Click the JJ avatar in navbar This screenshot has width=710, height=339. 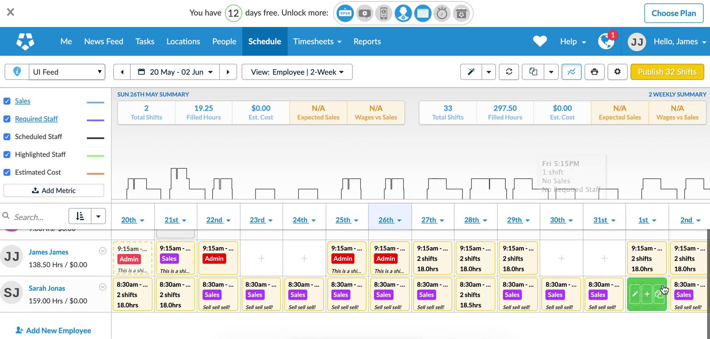coord(637,42)
